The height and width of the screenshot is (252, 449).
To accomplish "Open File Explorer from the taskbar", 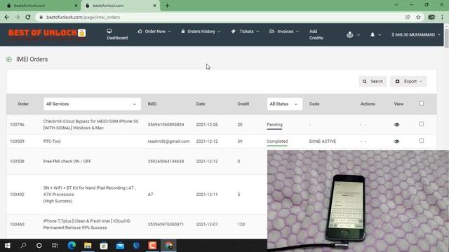I will tap(88, 246).
